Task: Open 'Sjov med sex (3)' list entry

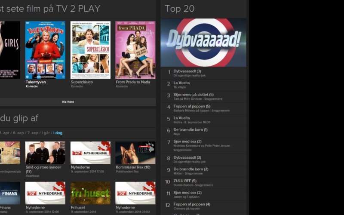Action: click(187, 141)
